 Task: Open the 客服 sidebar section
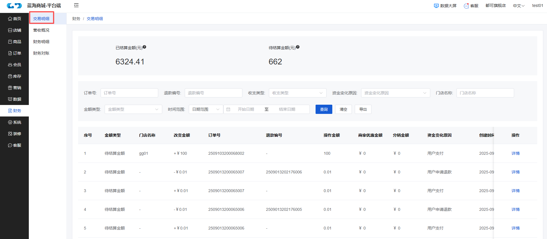(x=14, y=145)
